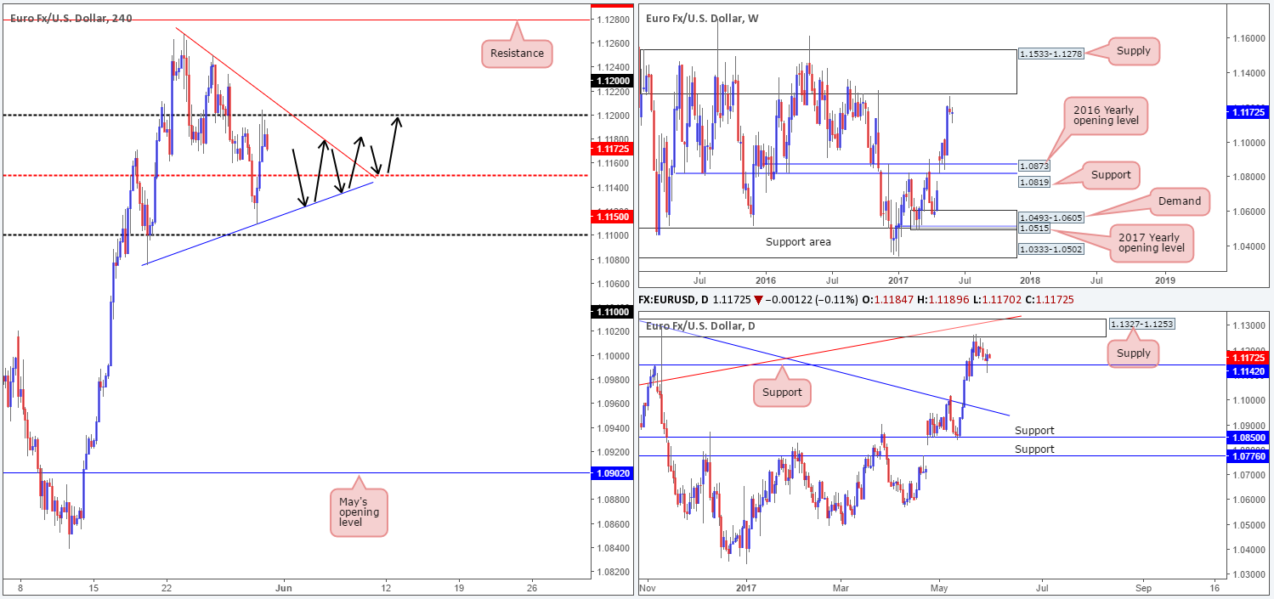This screenshot has width=1274, height=599.
Task: Select the Resistance callout on the 240 chart
Action: 517,53
